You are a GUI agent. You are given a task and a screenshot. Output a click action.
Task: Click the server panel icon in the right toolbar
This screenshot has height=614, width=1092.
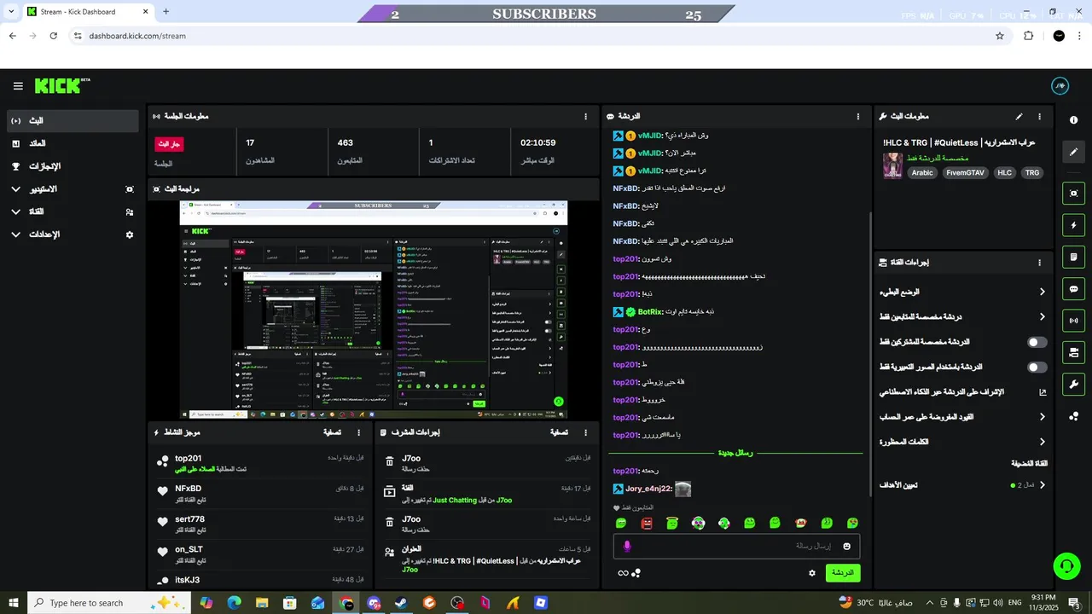click(1074, 352)
